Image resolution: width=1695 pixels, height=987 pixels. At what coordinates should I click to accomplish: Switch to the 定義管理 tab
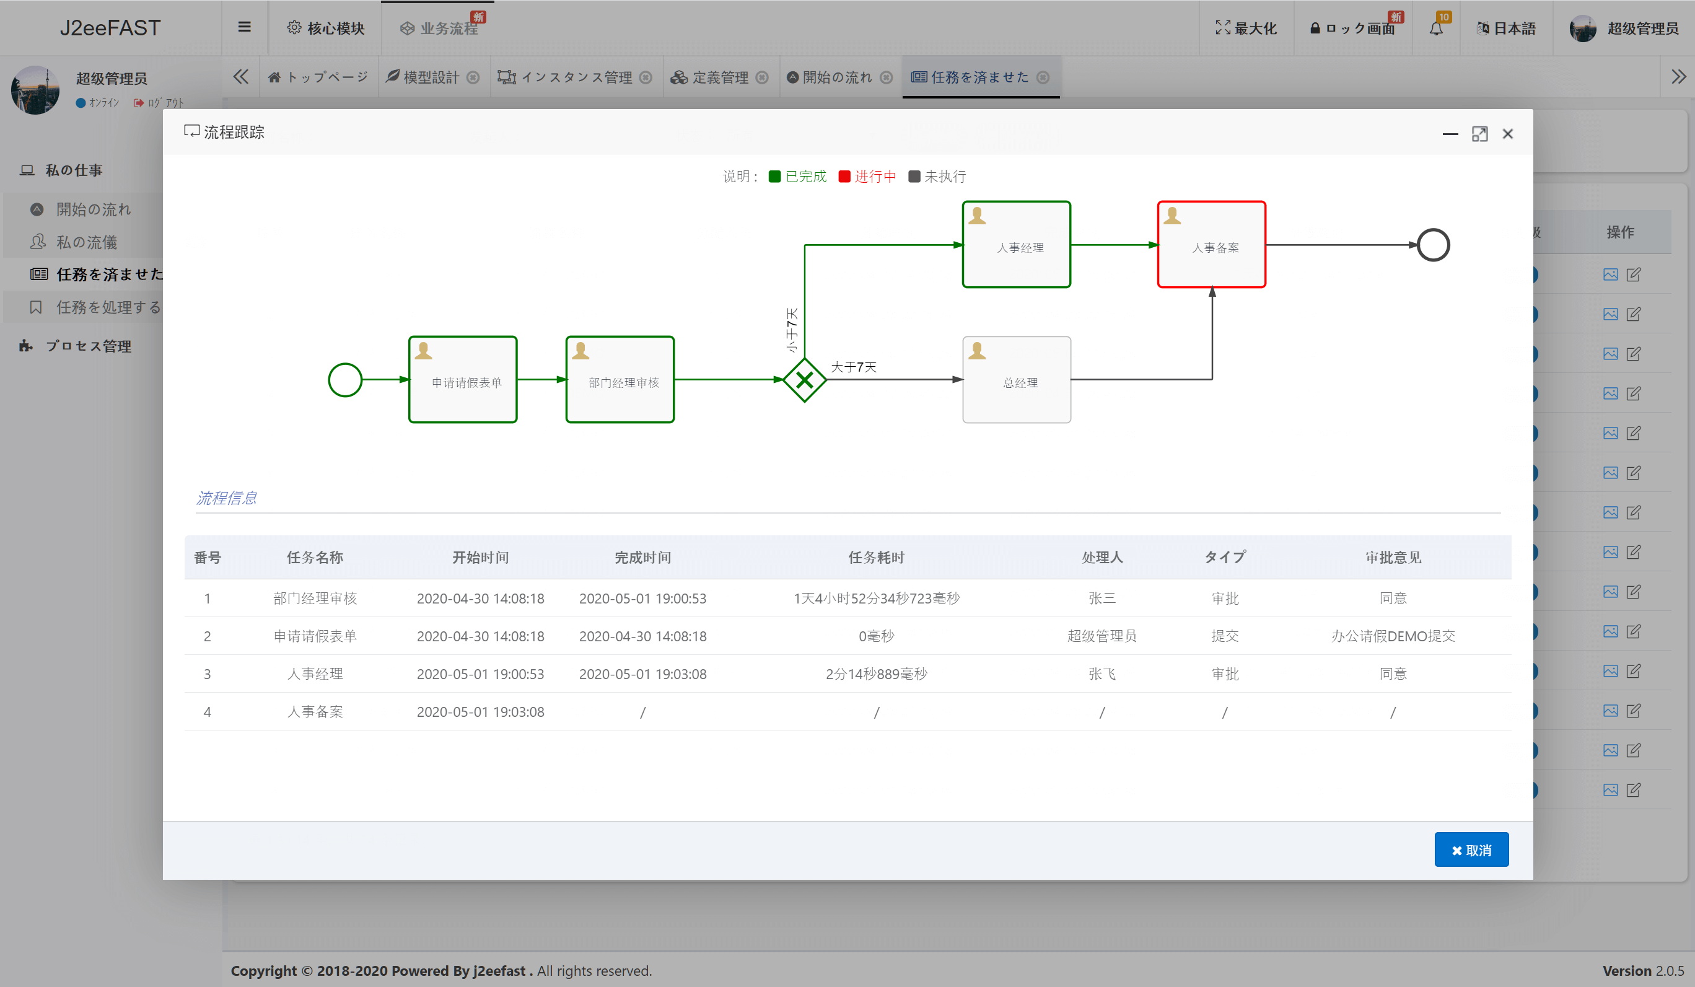719,77
